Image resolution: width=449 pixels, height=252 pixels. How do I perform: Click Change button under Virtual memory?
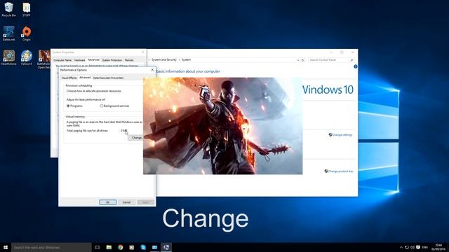tap(135, 138)
